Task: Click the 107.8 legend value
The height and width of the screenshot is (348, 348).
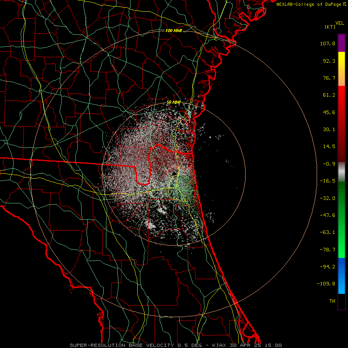Action: [328, 43]
